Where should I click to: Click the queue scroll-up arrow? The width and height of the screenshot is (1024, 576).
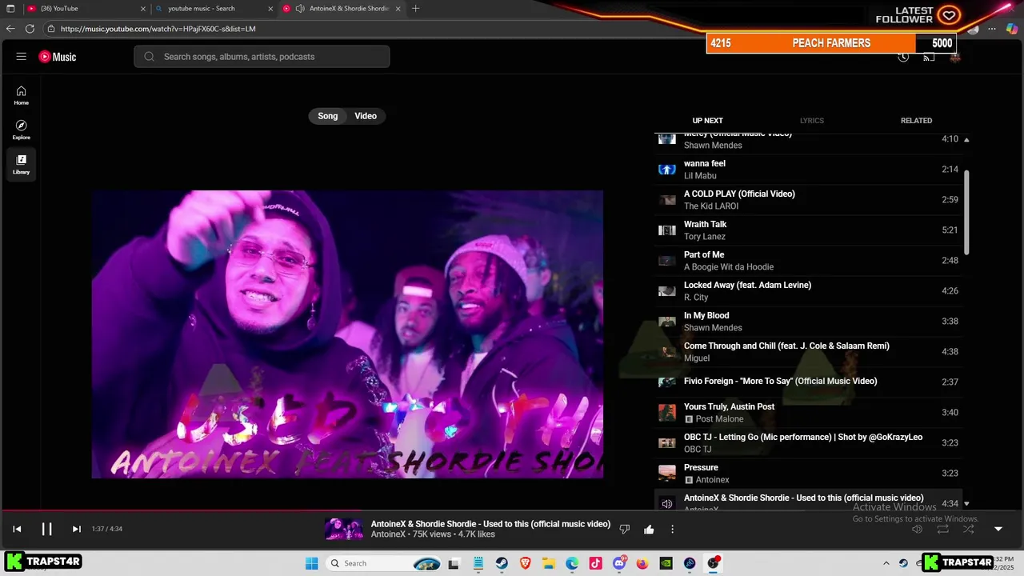pos(966,140)
